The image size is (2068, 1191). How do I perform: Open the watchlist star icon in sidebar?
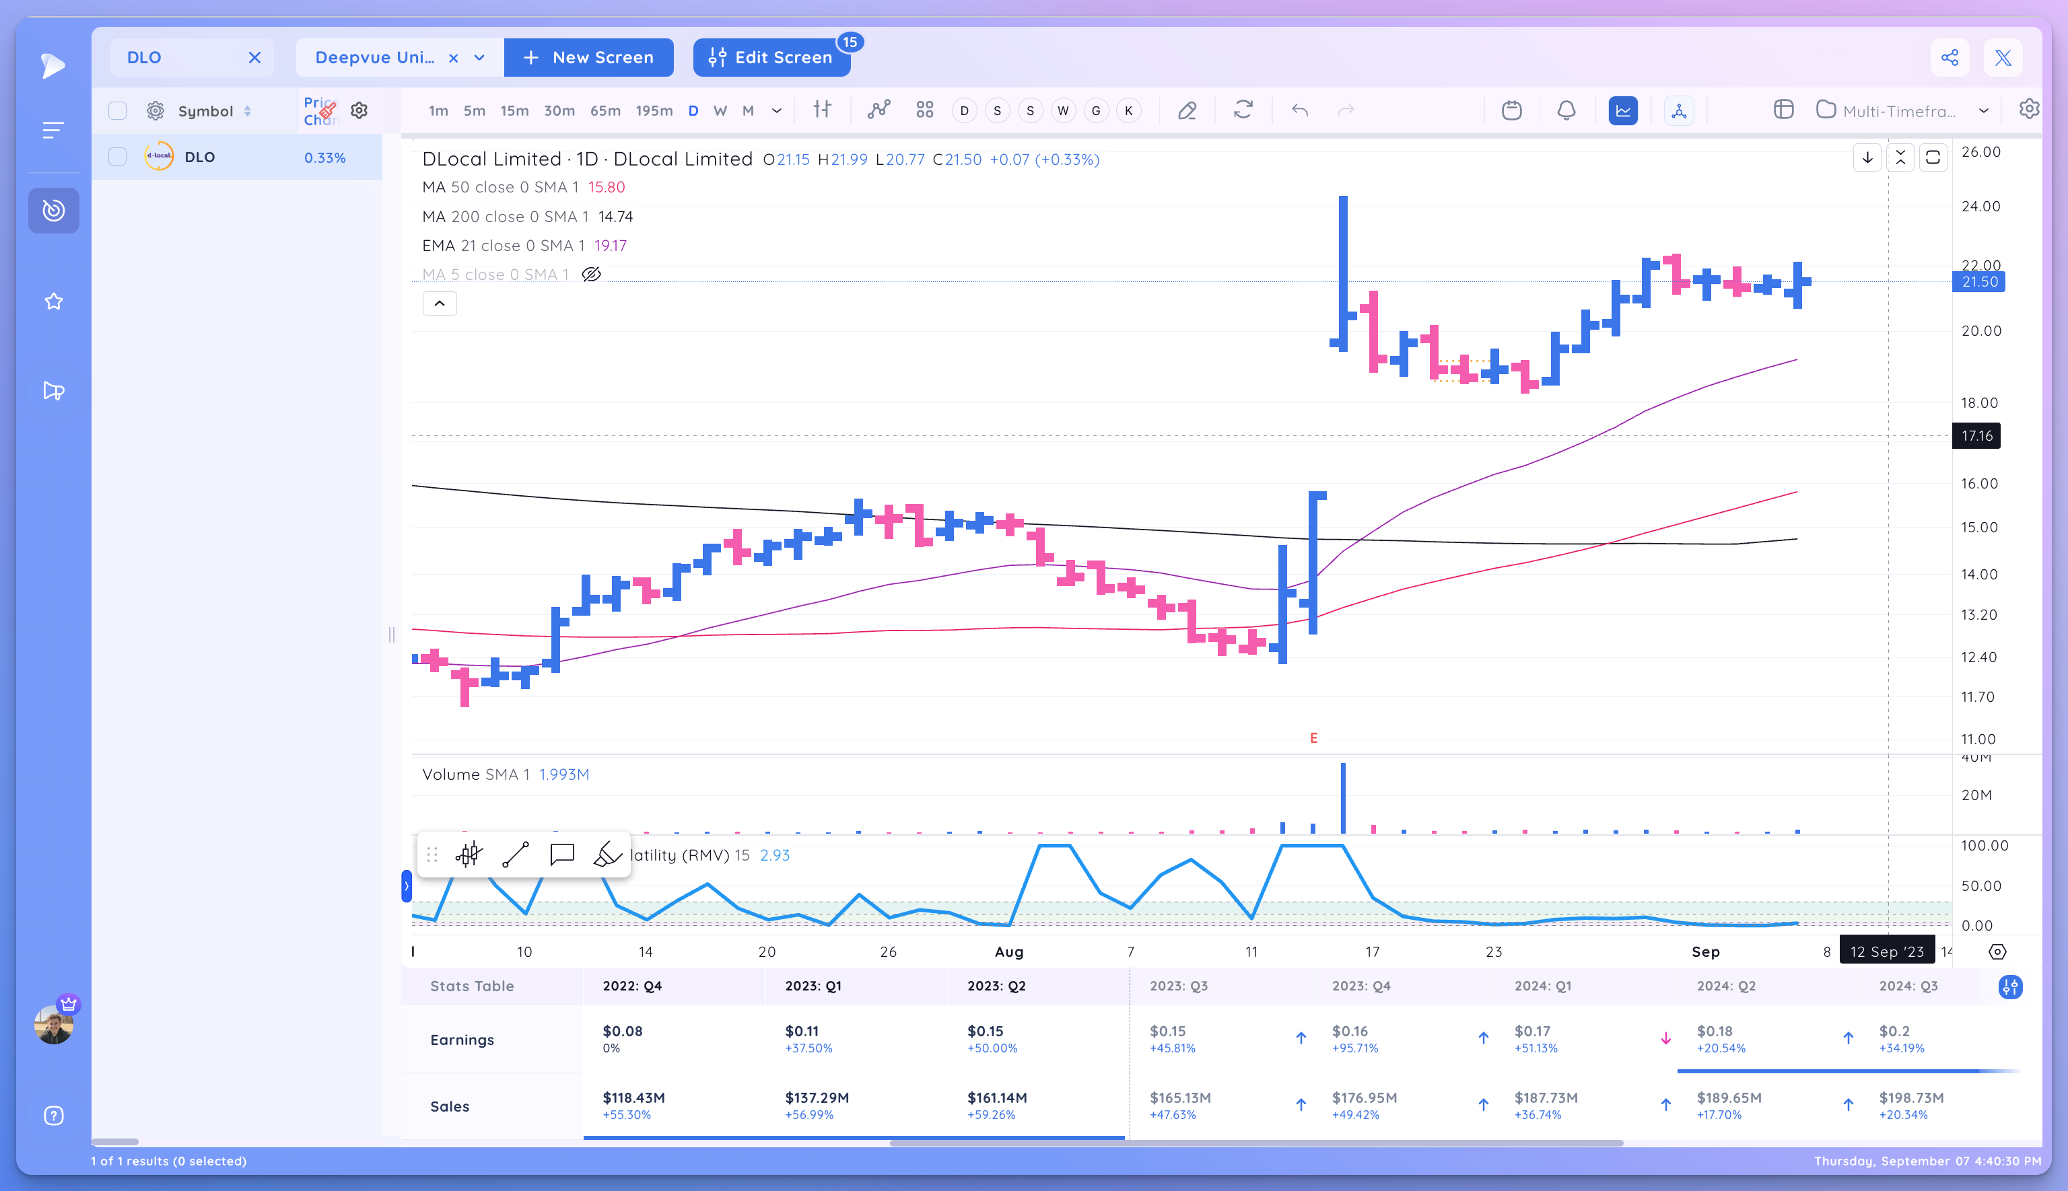tap(53, 302)
